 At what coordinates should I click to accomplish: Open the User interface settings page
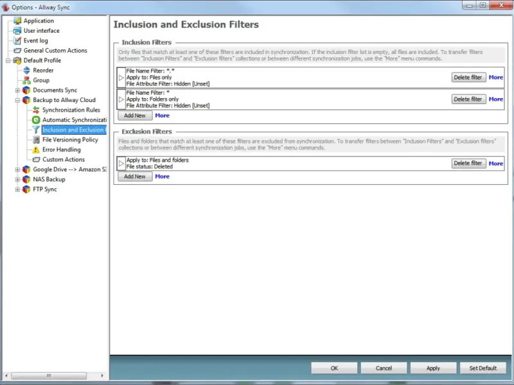[x=41, y=31]
